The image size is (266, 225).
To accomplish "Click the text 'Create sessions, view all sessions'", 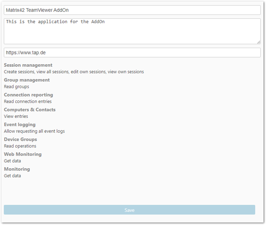I will 37,72.
